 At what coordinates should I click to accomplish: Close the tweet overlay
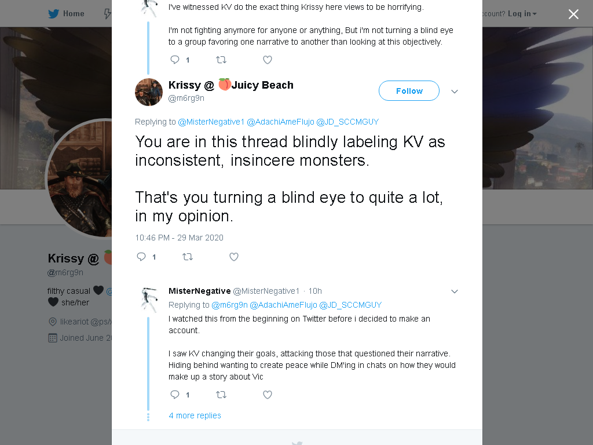[x=573, y=14]
